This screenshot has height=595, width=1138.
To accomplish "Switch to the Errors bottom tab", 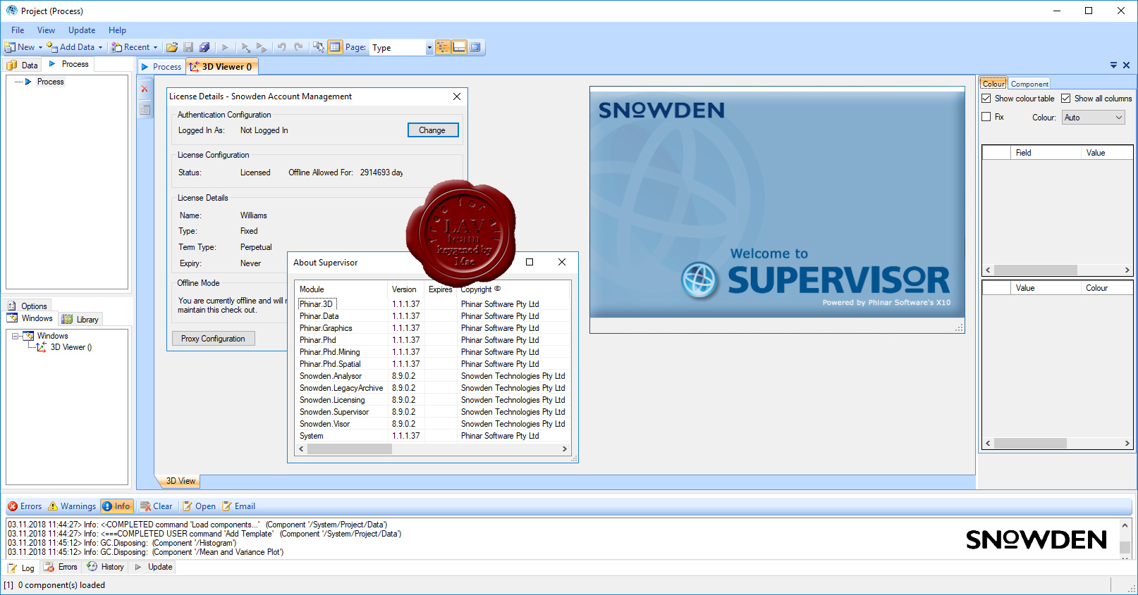I will (x=61, y=567).
